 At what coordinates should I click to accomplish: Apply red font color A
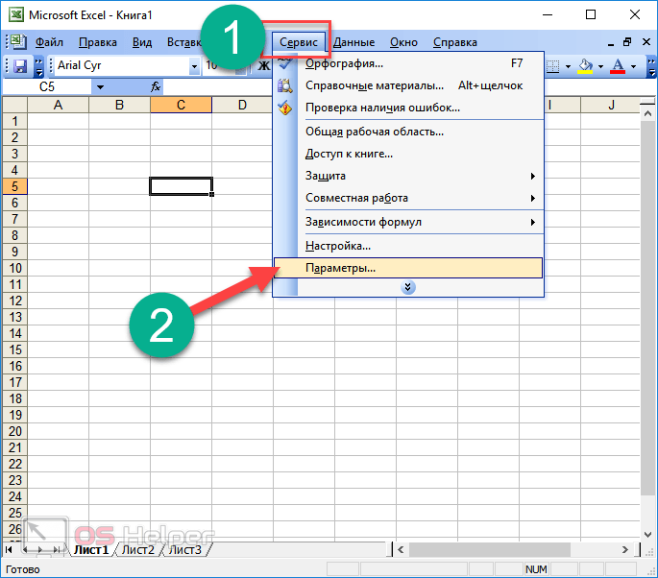tap(618, 66)
